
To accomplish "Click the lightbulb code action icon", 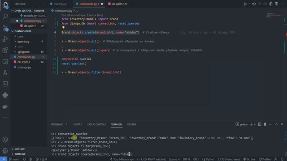I will click(x=63, y=28).
